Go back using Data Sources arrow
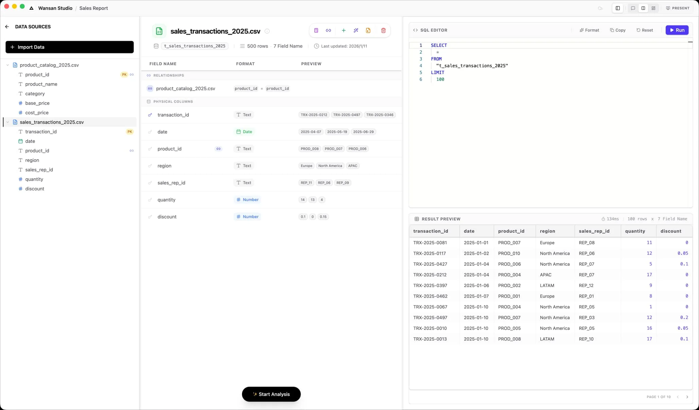 (7, 26)
